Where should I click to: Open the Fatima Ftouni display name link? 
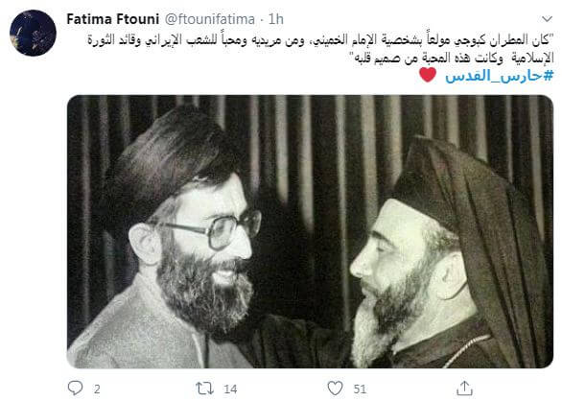[112, 19]
